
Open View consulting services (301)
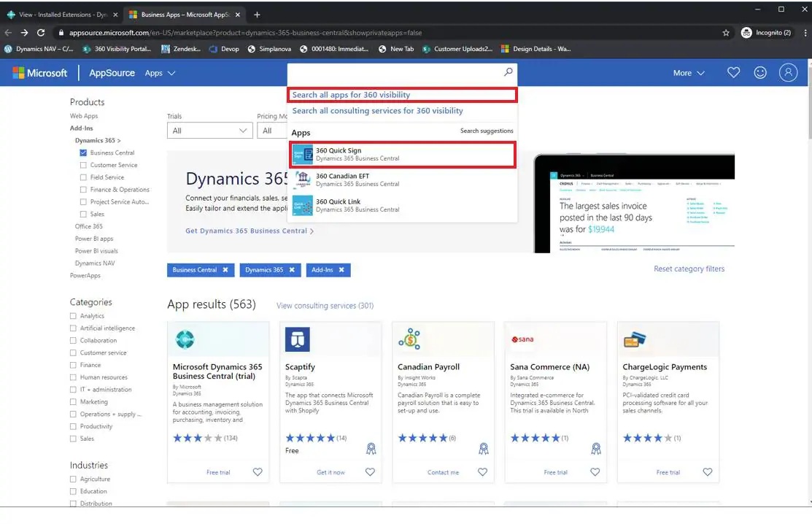325,306
